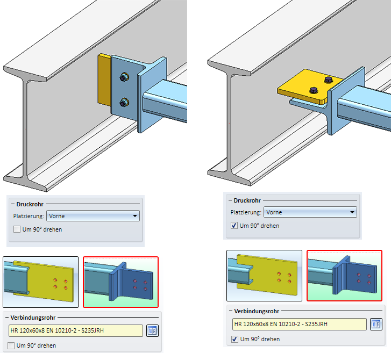Click left HR 120x60x8 profile field
Viewport: 391px width, 353px height.
(75, 330)
